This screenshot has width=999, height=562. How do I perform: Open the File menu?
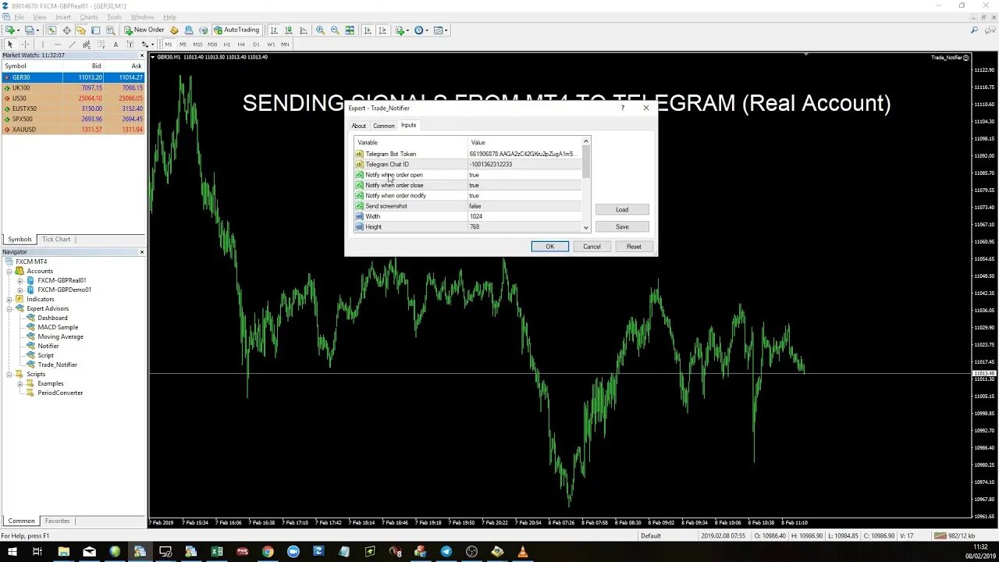coord(18,16)
